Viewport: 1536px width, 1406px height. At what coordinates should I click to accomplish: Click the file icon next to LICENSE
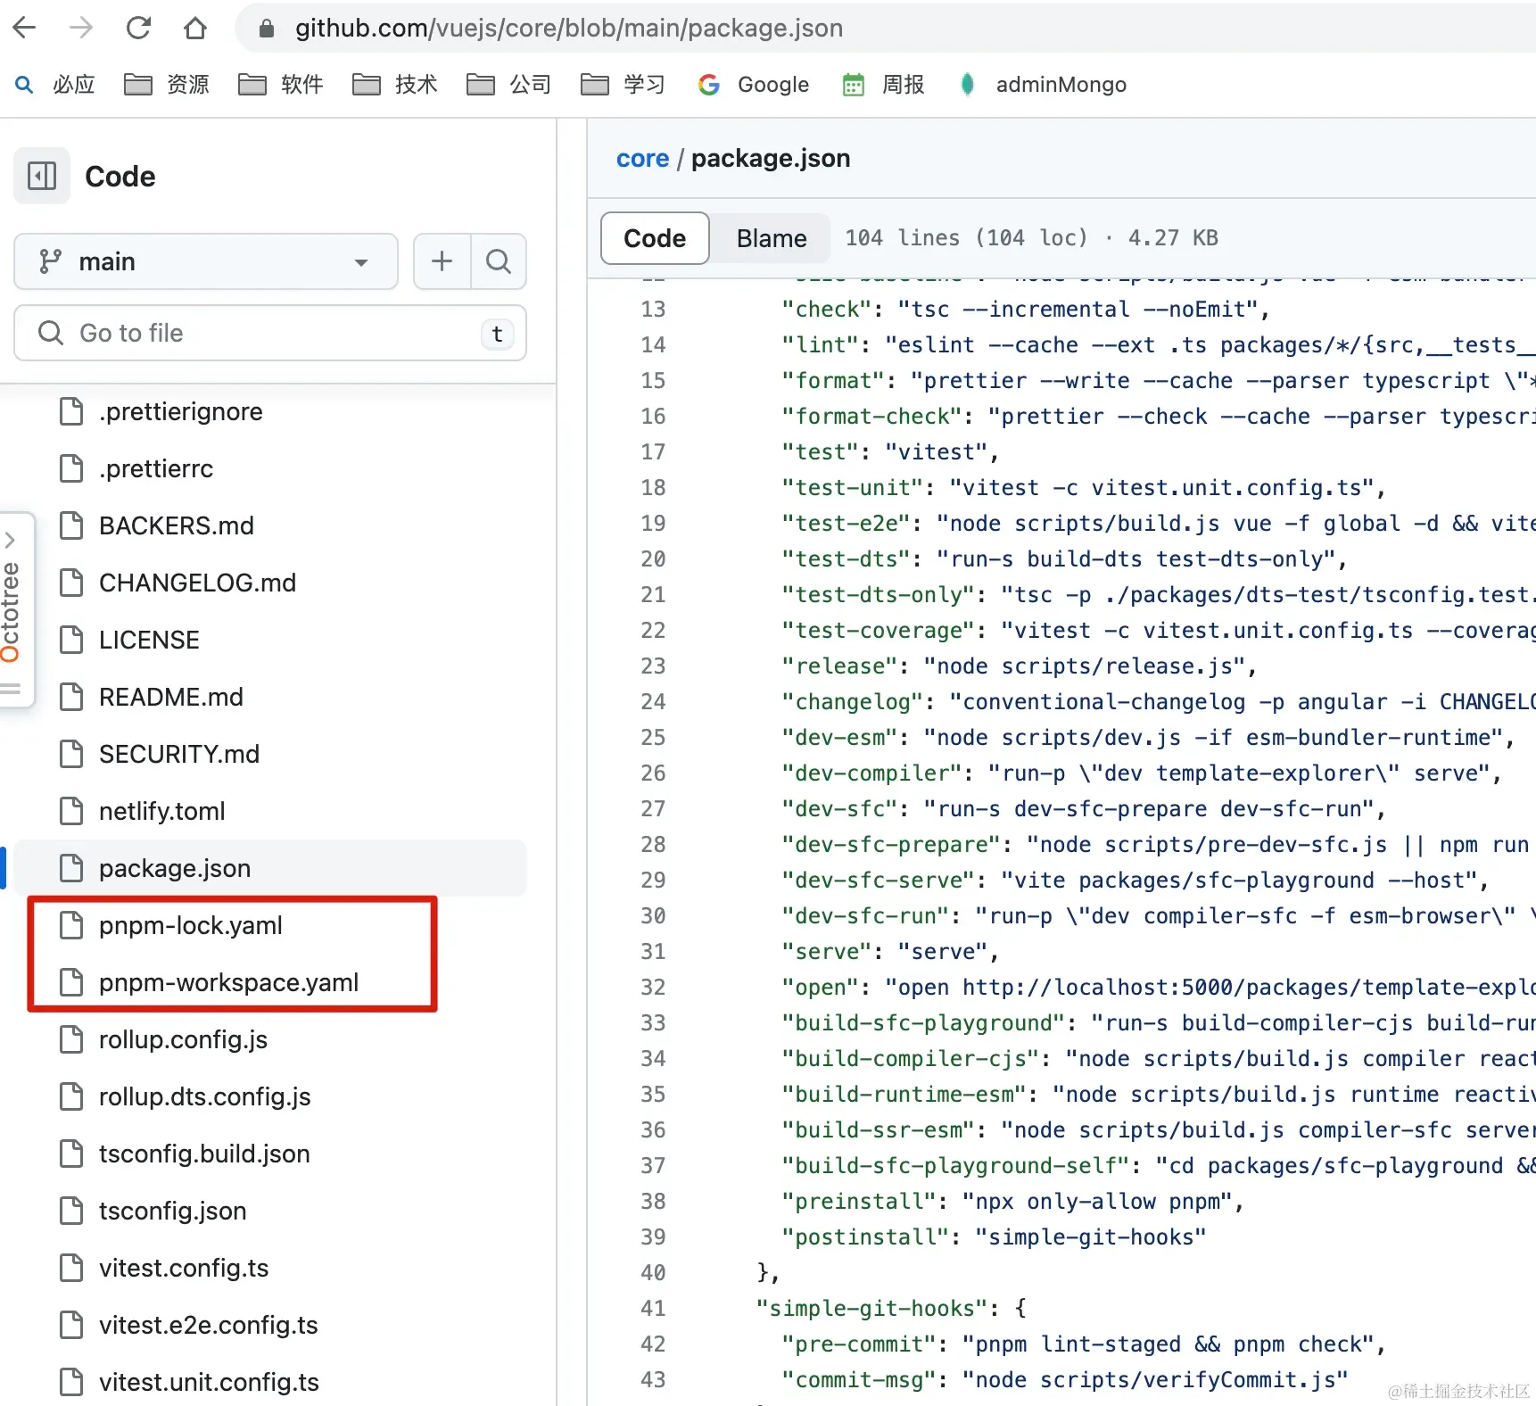coord(71,640)
